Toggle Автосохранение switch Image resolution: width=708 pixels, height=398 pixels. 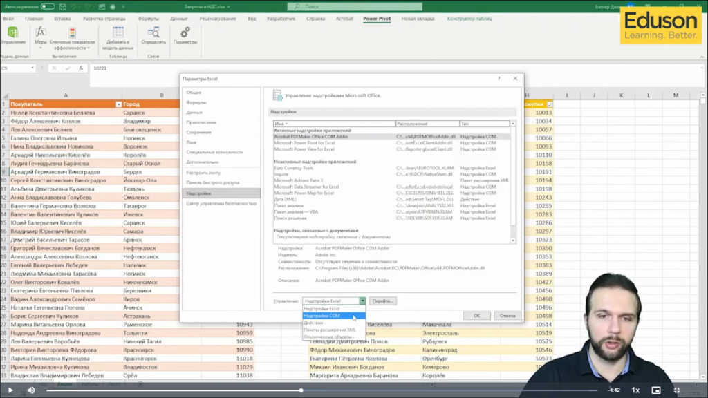pos(48,7)
